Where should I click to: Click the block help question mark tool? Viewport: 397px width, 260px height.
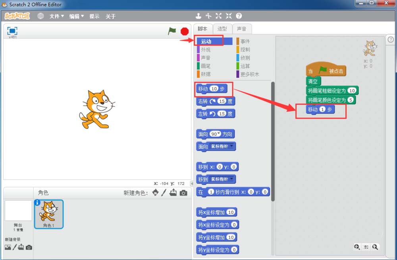239,16
